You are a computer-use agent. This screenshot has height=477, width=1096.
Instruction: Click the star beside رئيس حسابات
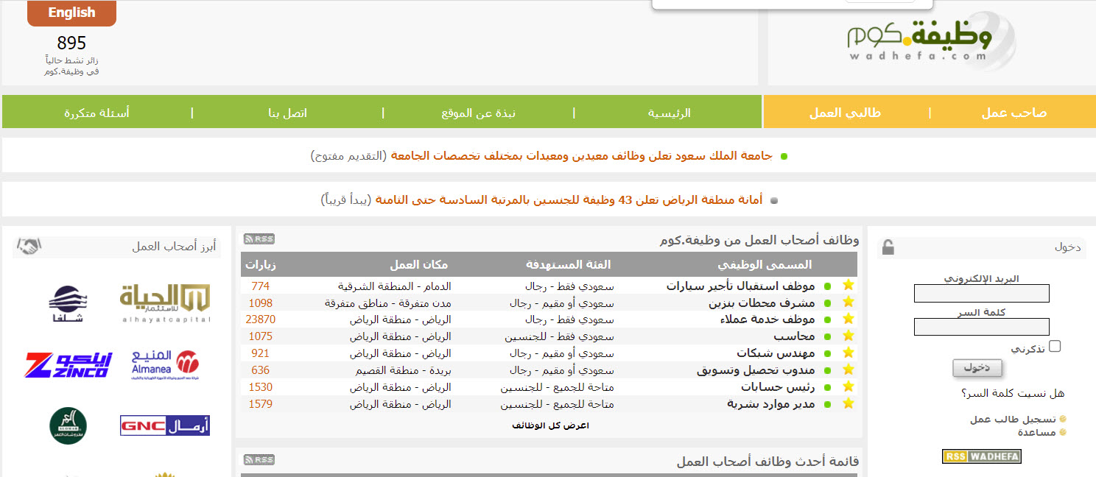[x=848, y=387]
